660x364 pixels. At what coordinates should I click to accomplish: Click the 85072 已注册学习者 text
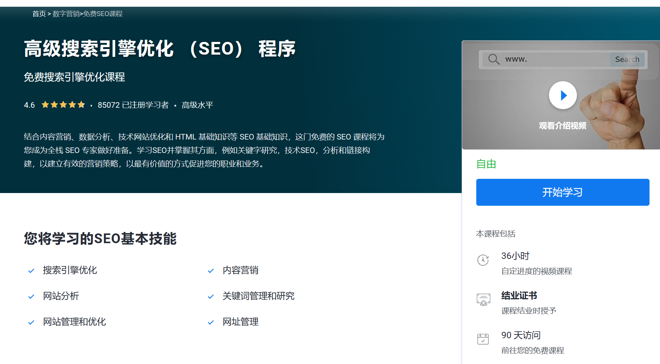pos(133,105)
